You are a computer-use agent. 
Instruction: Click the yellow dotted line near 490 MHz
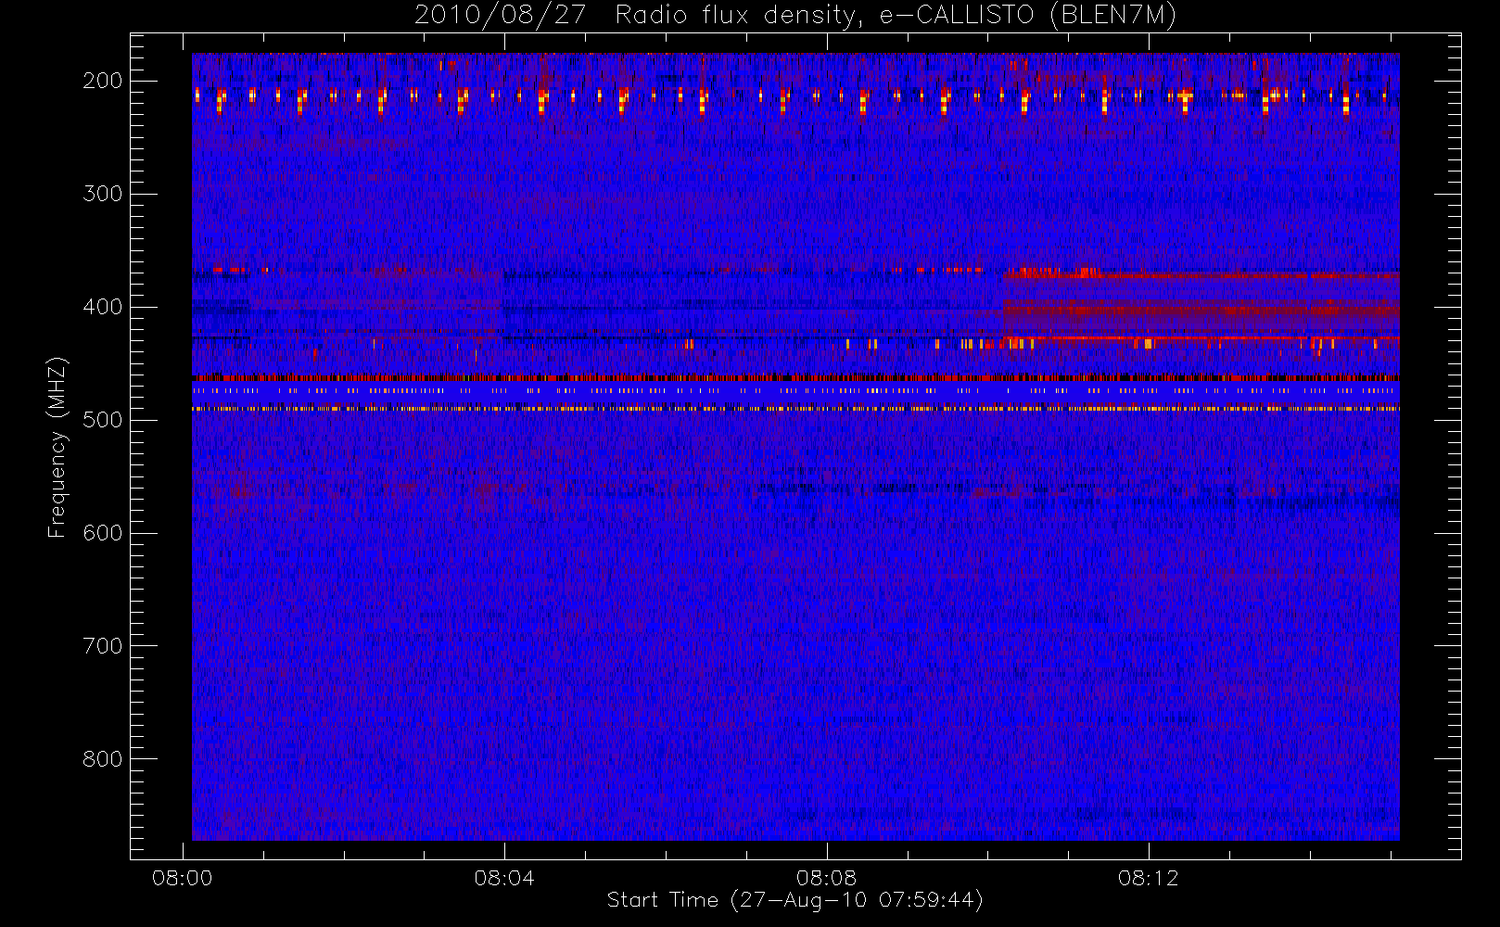pos(795,408)
